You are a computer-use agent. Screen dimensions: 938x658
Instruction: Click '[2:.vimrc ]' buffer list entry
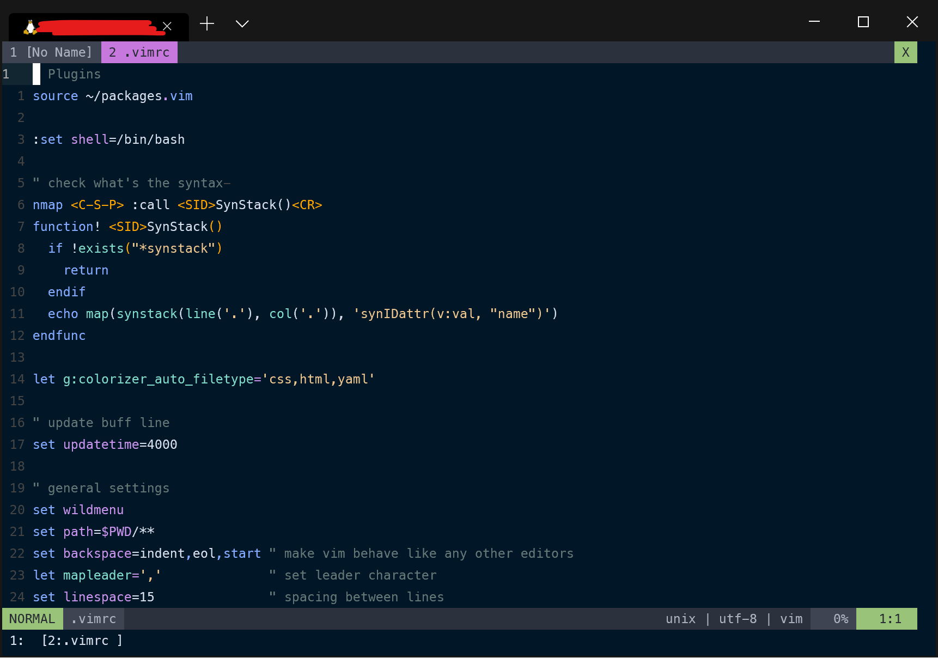[x=82, y=641]
